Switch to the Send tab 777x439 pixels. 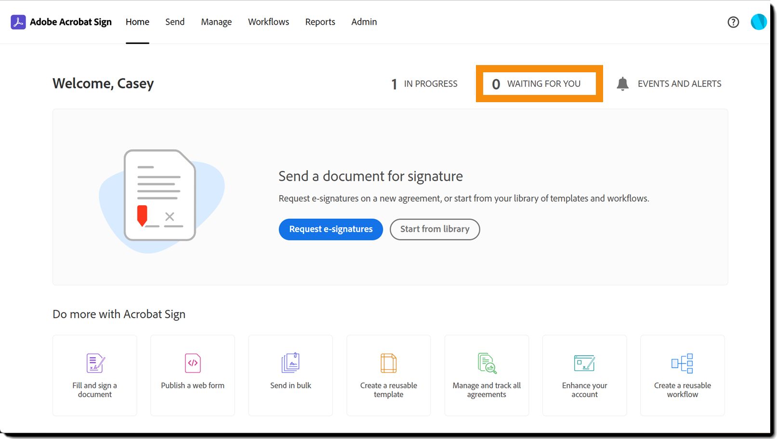[175, 22]
